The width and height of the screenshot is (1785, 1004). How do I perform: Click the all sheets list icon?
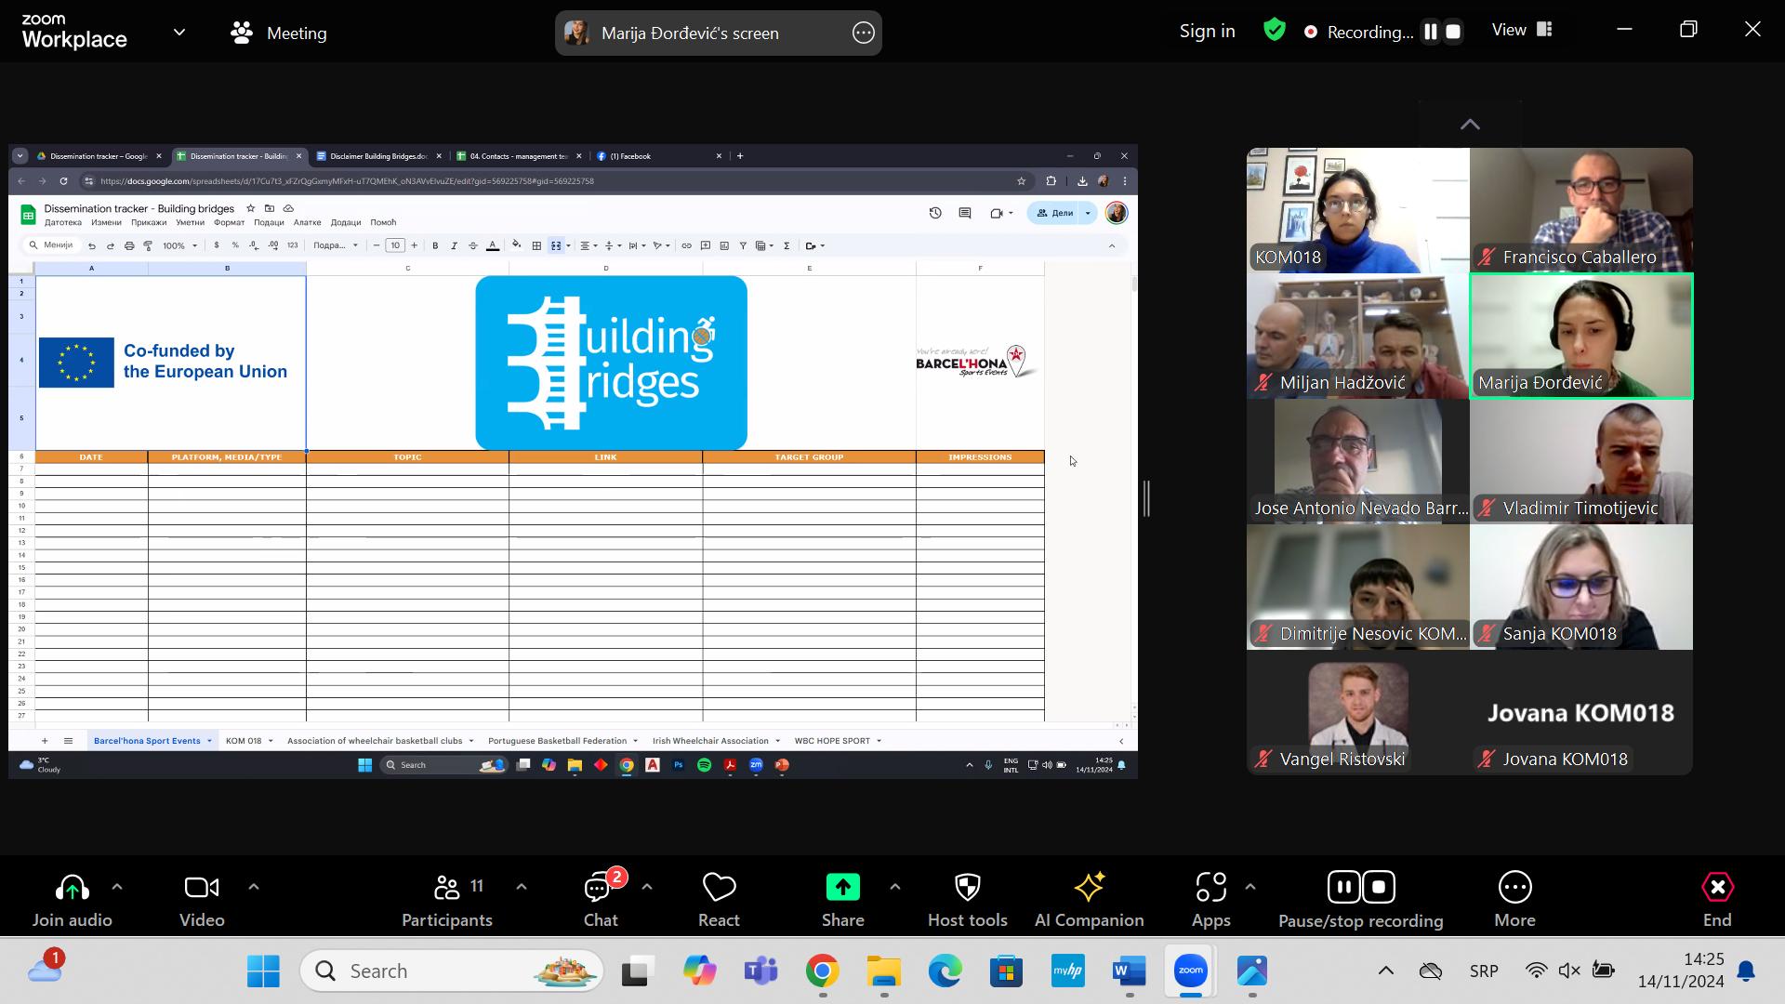[68, 741]
